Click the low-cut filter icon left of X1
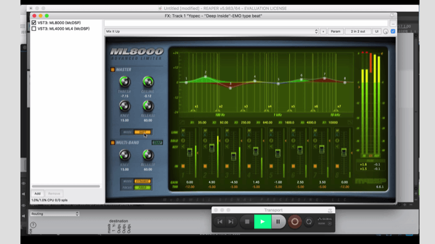The image size is (435, 244). [x=182, y=122]
